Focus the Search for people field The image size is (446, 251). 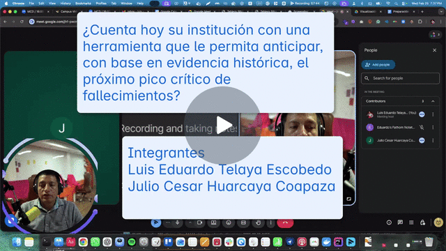pyautogui.click(x=400, y=78)
